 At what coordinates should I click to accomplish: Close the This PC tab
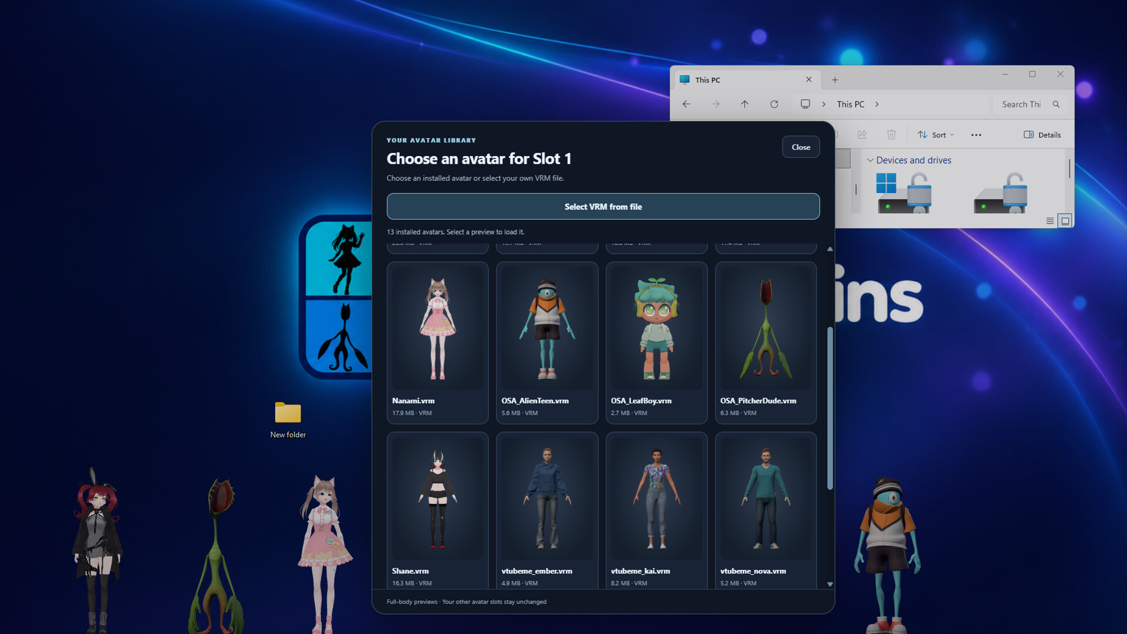click(x=809, y=79)
